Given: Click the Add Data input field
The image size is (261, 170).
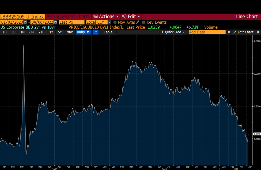Looking at the screenshot, I should coord(207,32).
